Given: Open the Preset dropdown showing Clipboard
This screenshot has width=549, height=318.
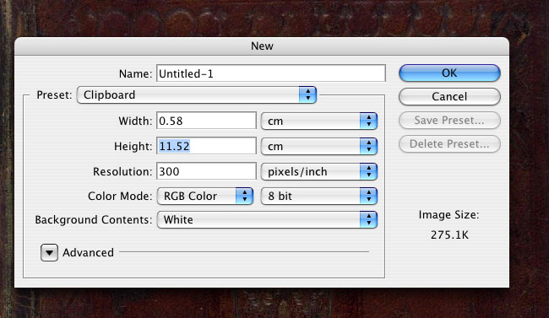Looking at the screenshot, I should click(197, 94).
